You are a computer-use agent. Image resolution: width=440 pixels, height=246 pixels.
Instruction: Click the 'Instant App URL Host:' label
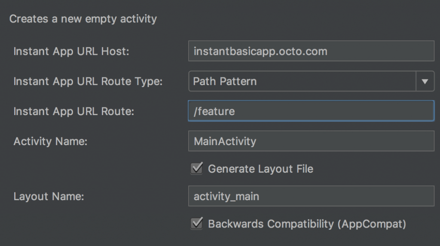71,52
